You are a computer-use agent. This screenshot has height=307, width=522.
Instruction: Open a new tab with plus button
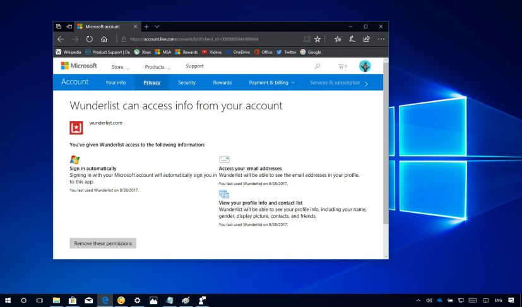146,27
